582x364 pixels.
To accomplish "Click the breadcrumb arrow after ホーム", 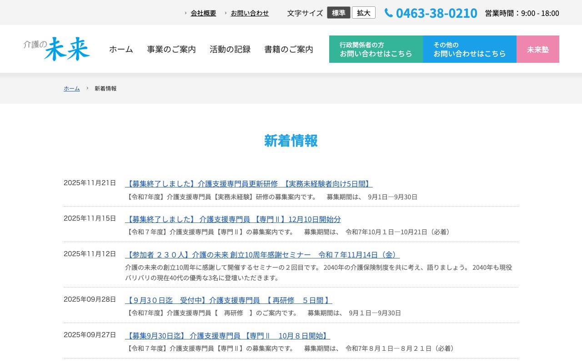I will tap(87, 88).
